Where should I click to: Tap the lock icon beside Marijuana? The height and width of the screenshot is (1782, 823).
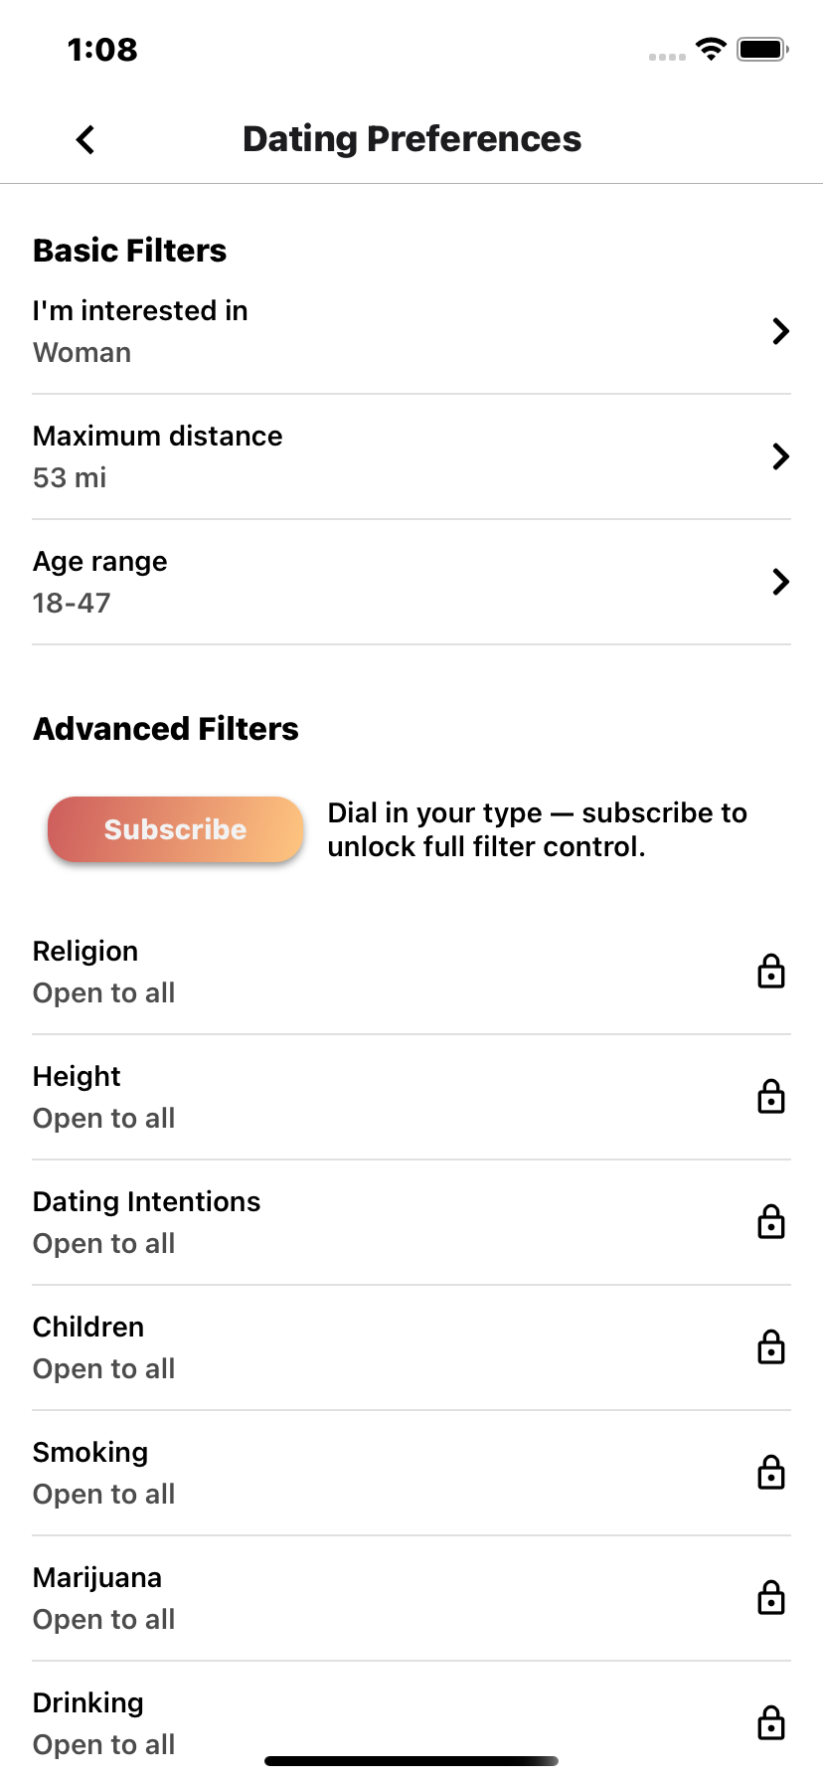[x=771, y=1598]
